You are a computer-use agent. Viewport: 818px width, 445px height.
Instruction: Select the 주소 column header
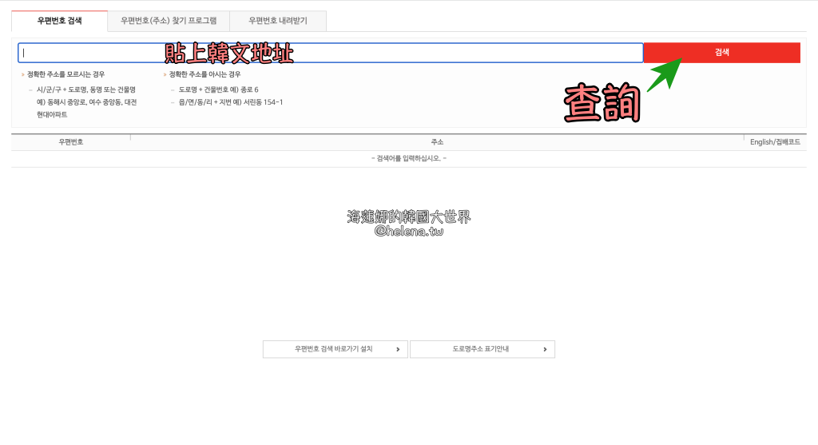(437, 142)
